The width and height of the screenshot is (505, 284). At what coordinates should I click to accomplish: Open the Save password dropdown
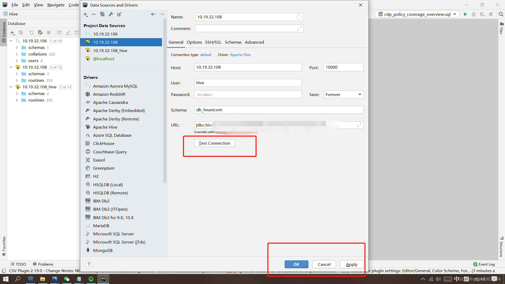tap(360, 95)
